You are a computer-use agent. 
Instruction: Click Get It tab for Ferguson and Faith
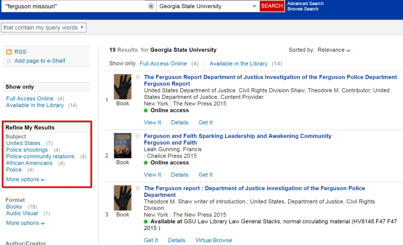tap(205, 175)
